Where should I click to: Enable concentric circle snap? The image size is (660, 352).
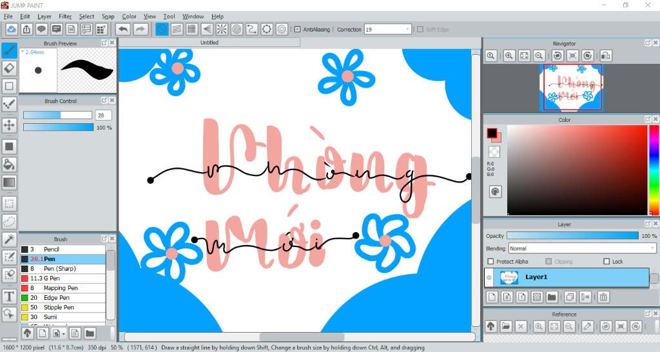tap(237, 29)
